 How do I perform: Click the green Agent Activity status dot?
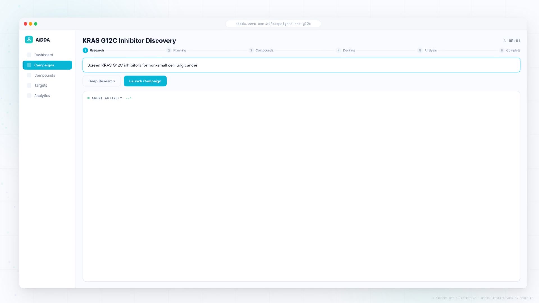(88, 98)
